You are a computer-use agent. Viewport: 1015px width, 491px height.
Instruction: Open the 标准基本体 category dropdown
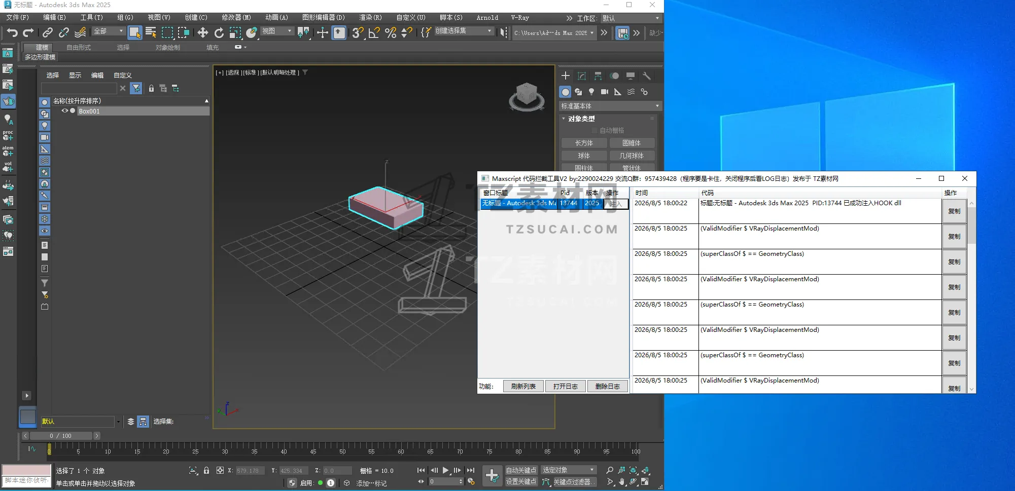coord(610,106)
